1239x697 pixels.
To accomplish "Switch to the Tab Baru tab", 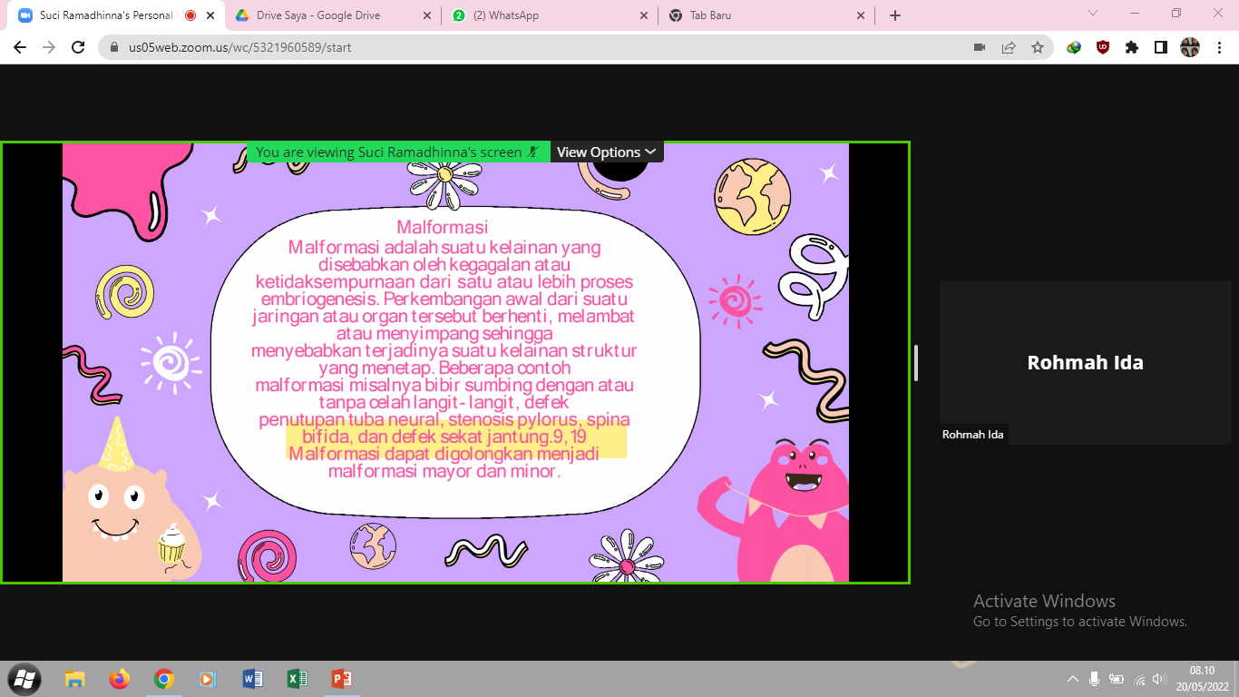I will pyautogui.click(x=766, y=15).
